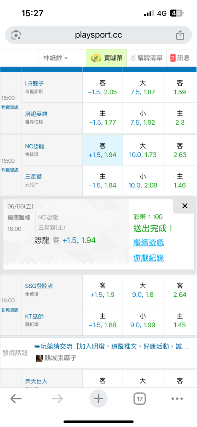Open the tab switcher showing 17 tabs
Image resolution: width=197 pixels, height=427 pixels.
tap(139, 399)
